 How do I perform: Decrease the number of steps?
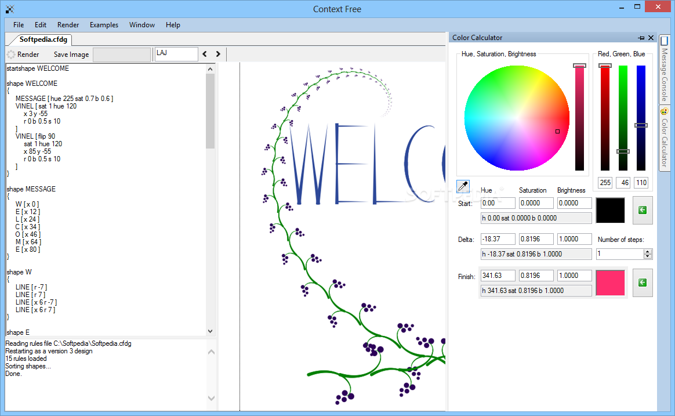(x=647, y=256)
